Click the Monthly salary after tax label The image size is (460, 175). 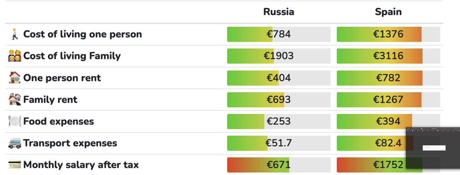point(81,165)
